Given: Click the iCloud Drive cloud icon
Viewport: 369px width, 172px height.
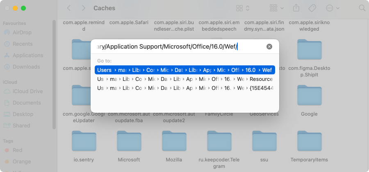Looking at the screenshot, I should click(7, 91).
